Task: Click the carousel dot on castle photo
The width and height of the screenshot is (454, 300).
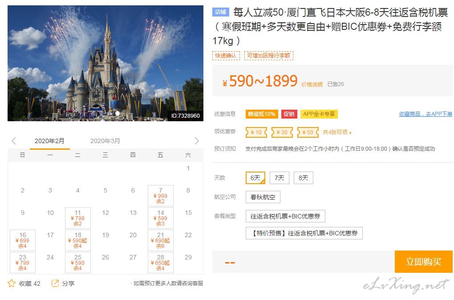Action: [x=118, y=113]
